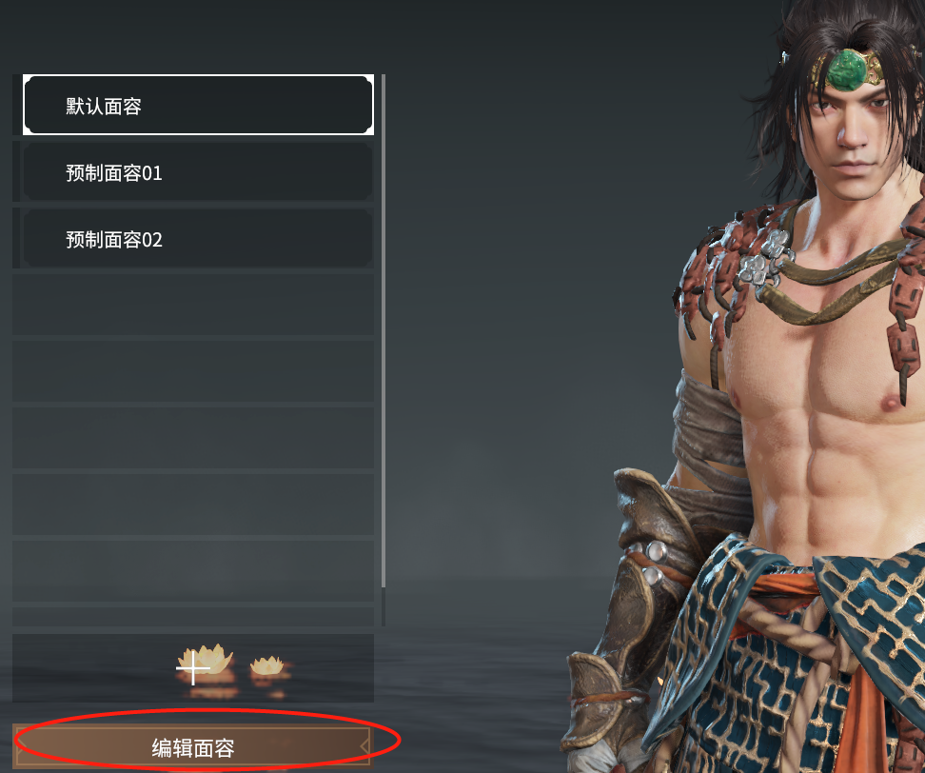Click the green jade headband ornament

click(847, 69)
